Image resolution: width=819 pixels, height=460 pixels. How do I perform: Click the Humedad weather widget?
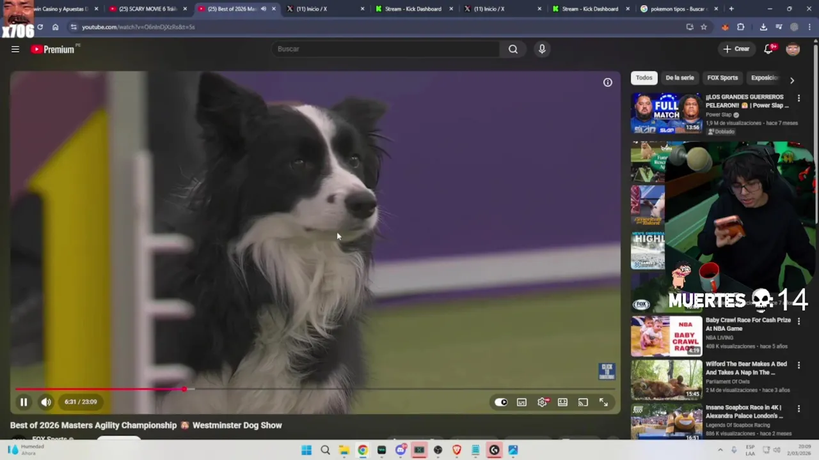(x=26, y=450)
